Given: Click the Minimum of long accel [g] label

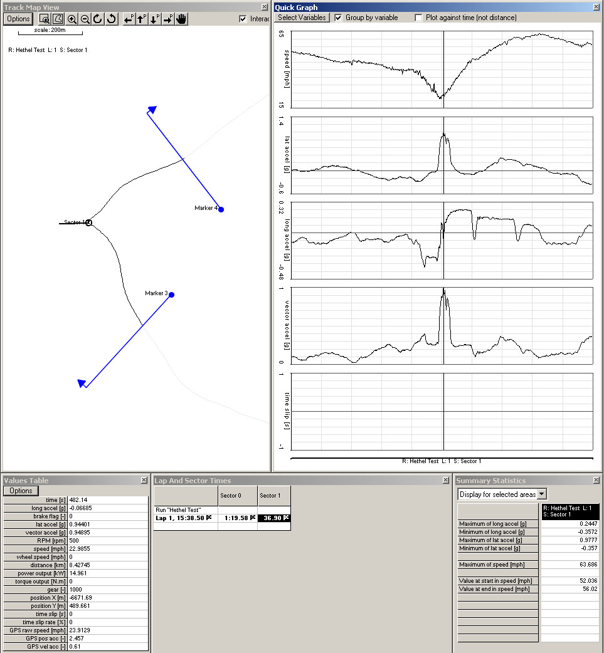Looking at the screenshot, I should [498, 532].
